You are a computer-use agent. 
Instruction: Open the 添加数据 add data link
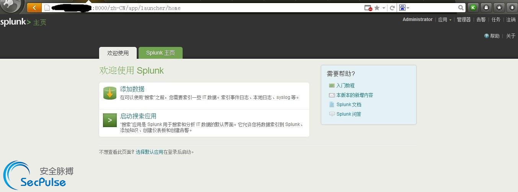coord(132,89)
